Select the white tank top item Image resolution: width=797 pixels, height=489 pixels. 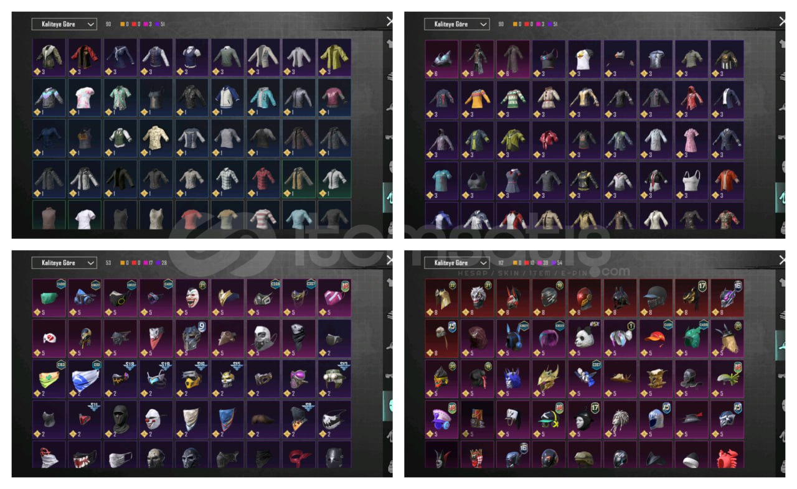692,180
